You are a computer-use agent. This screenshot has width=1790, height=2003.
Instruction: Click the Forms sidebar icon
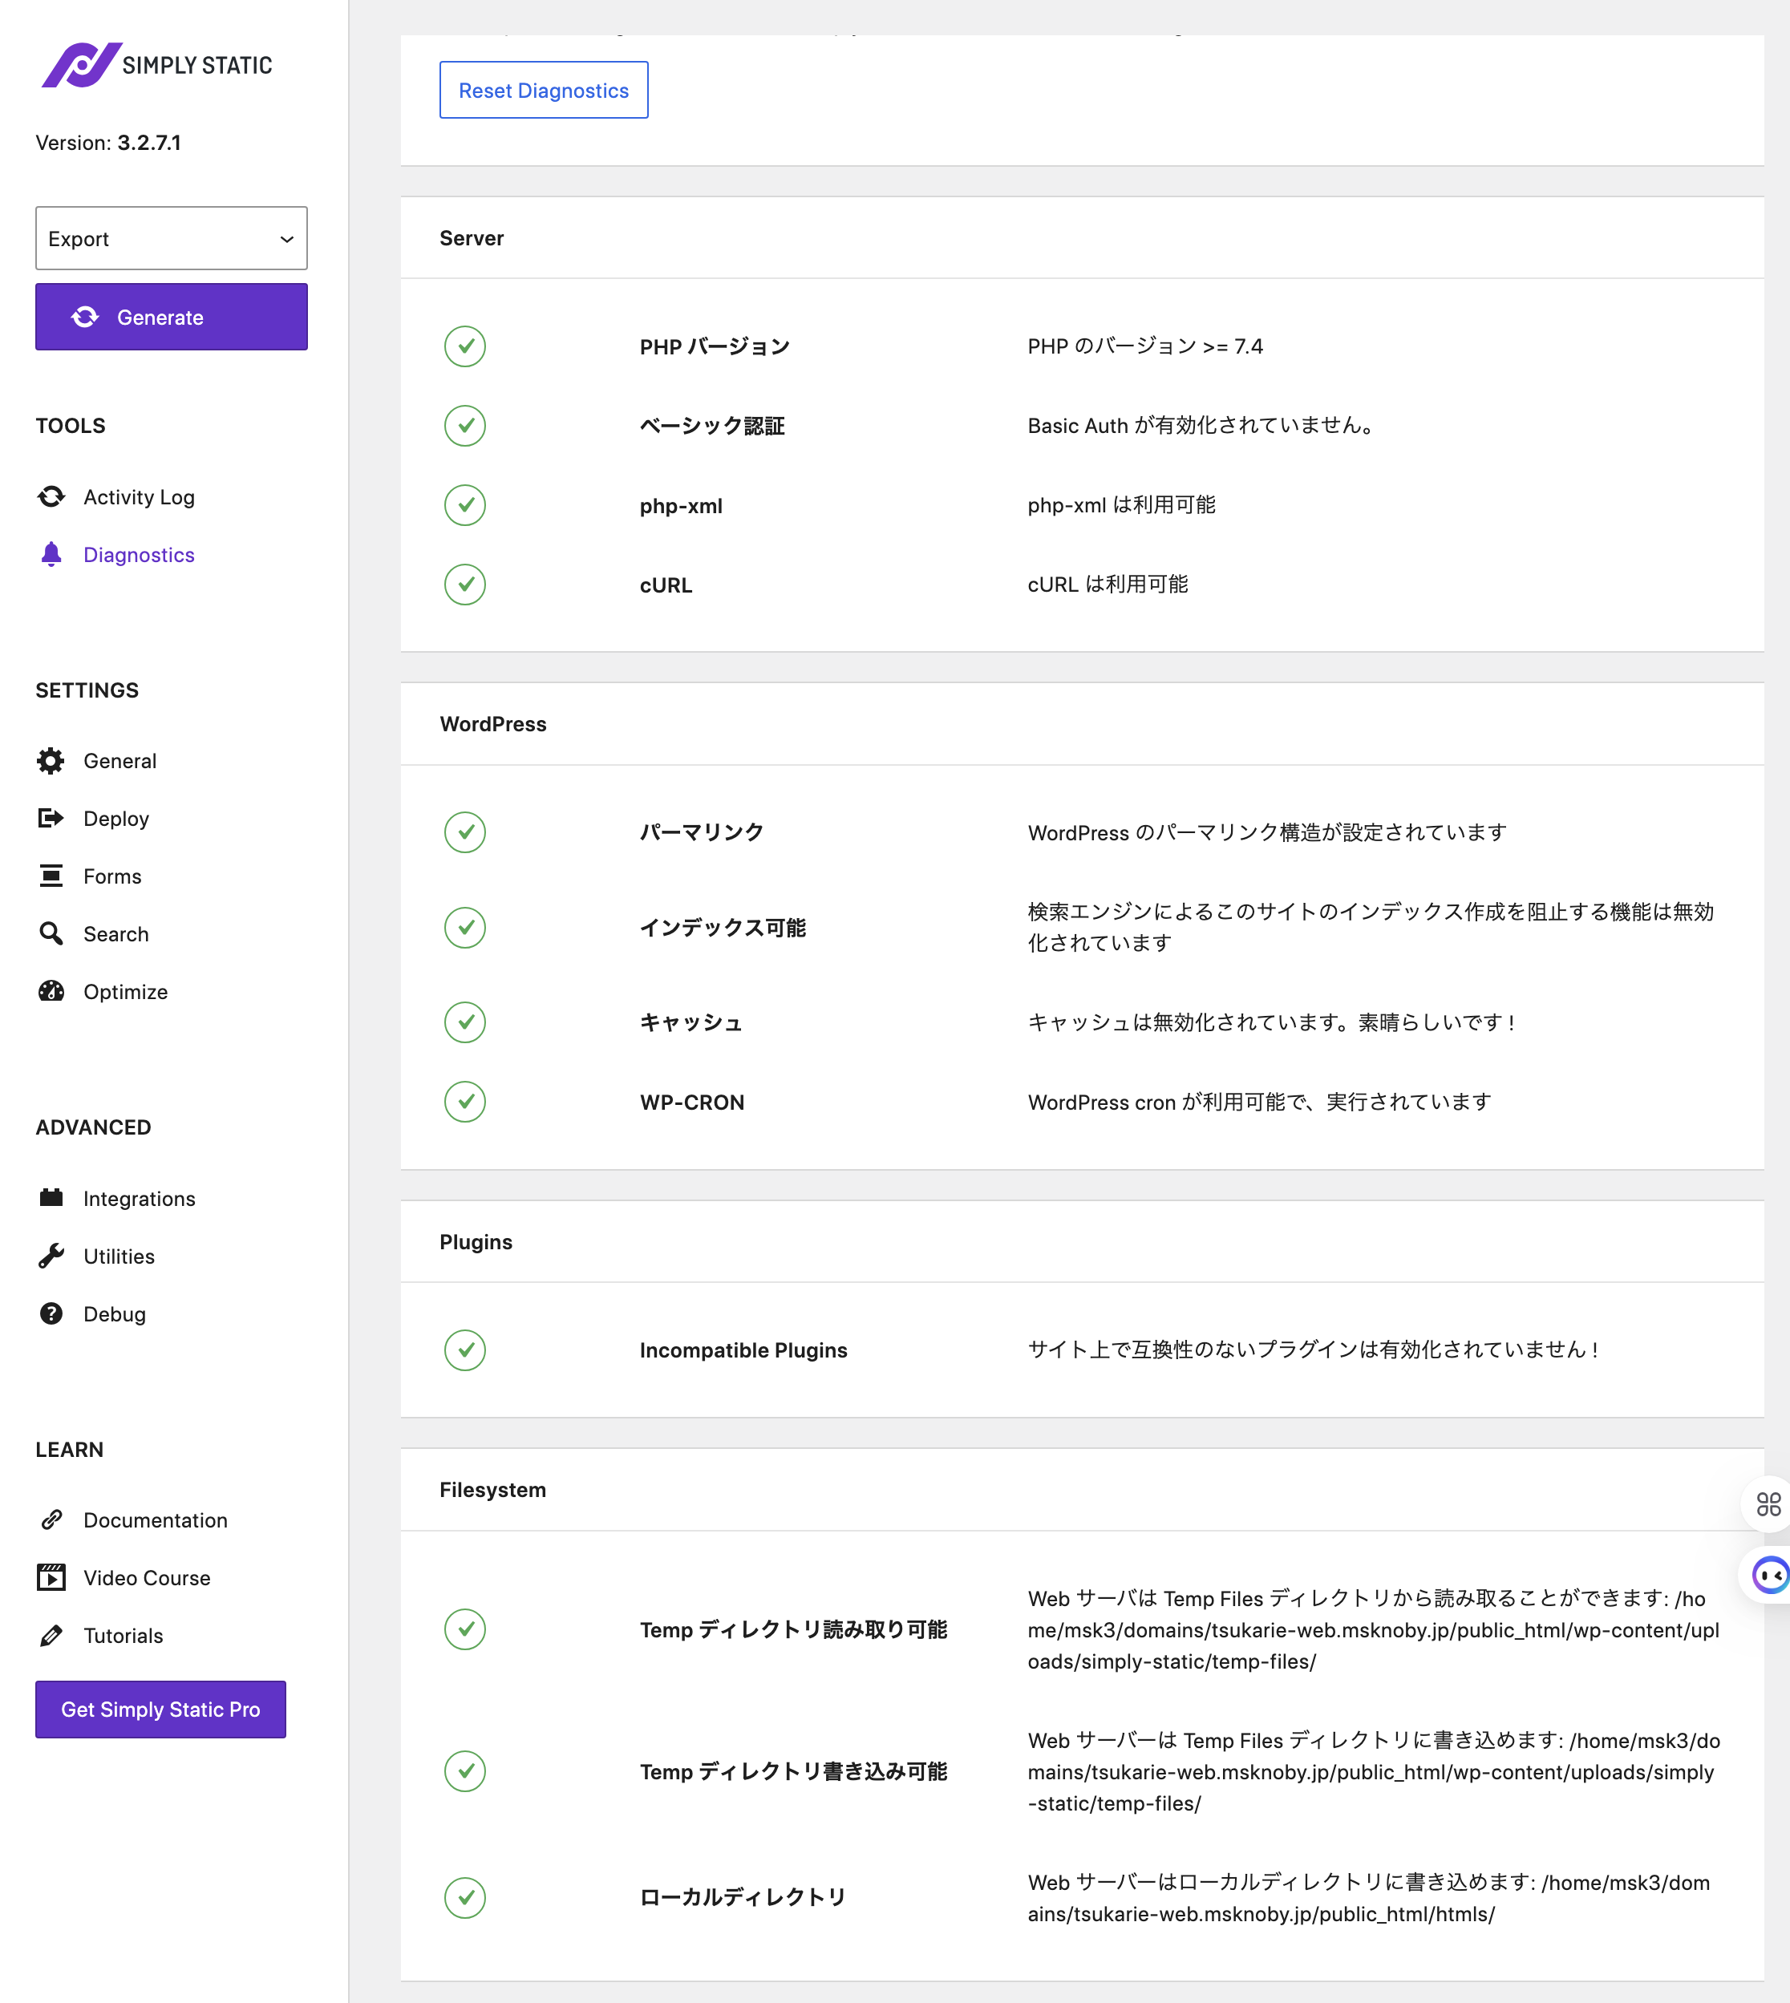click(x=51, y=875)
